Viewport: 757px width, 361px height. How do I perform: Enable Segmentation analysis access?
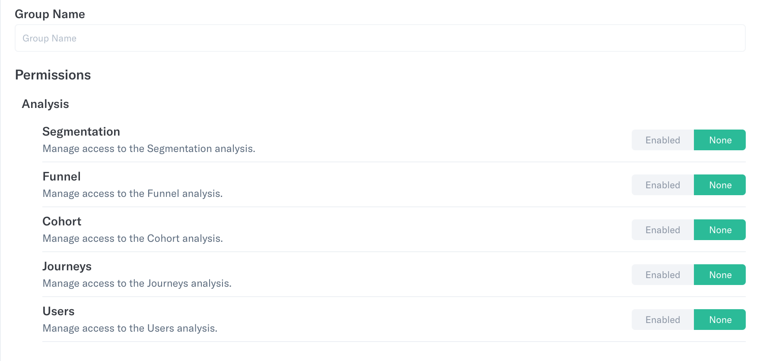click(x=663, y=140)
